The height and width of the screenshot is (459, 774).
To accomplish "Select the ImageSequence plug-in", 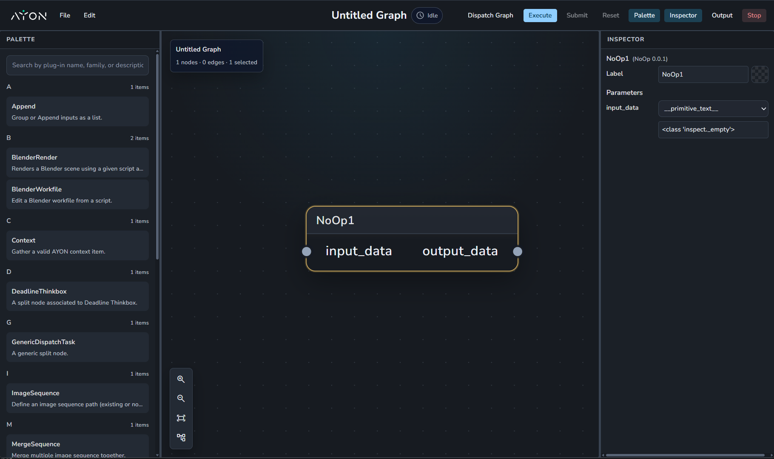I will pos(77,398).
